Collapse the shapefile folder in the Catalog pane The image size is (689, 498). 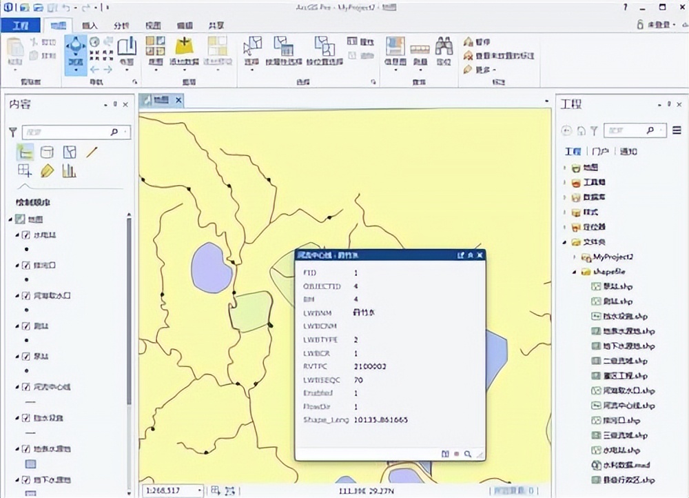coord(573,271)
